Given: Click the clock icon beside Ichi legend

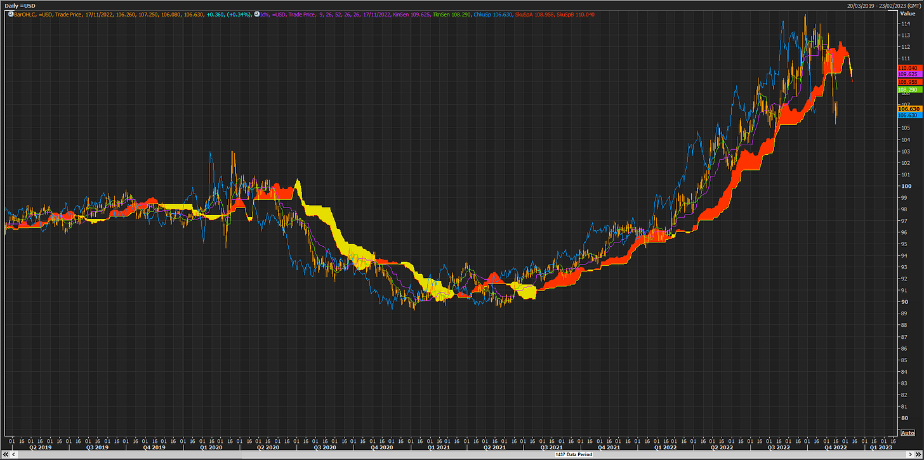Looking at the screenshot, I should pyautogui.click(x=256, y=14).
